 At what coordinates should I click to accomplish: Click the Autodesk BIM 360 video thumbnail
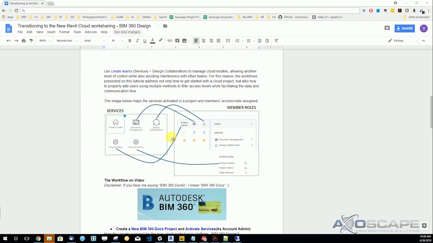182,204
